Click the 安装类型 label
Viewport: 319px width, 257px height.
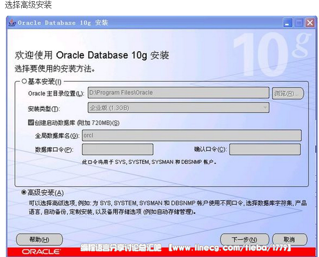[x=44, y=109]
